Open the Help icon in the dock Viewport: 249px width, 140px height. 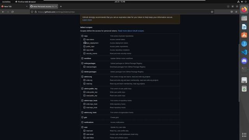(x=244, y=44)
